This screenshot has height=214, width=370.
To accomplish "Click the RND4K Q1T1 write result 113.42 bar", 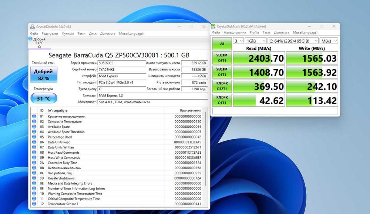I will 312,100.
